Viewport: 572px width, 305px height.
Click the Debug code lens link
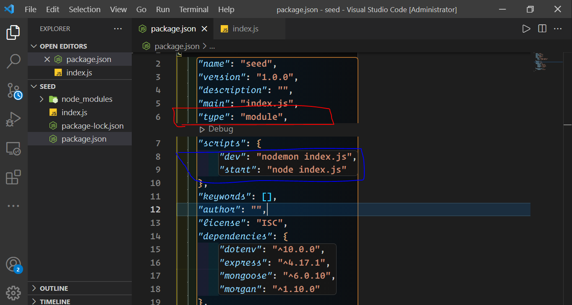(x=220, y=129)
